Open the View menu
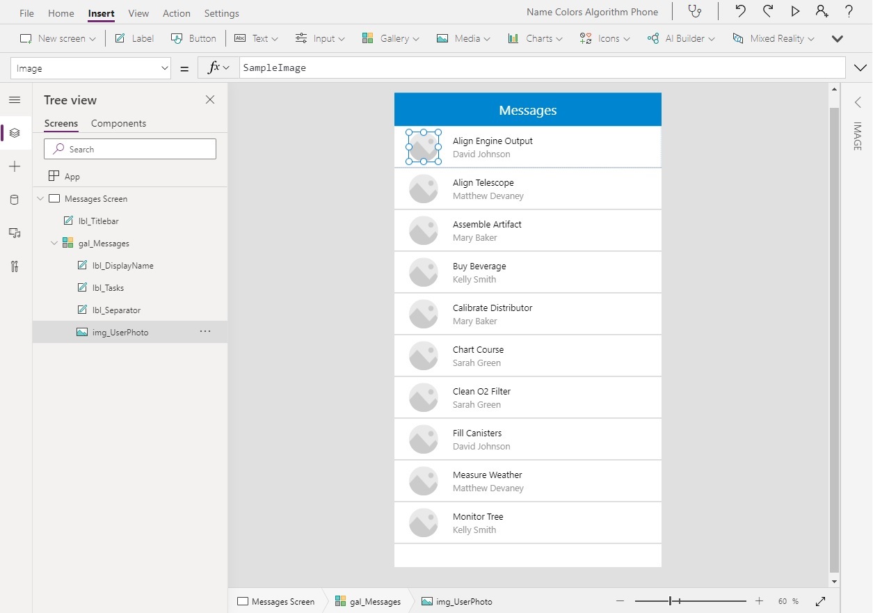This screenshot has width=873, height=613. click(138, 13)
